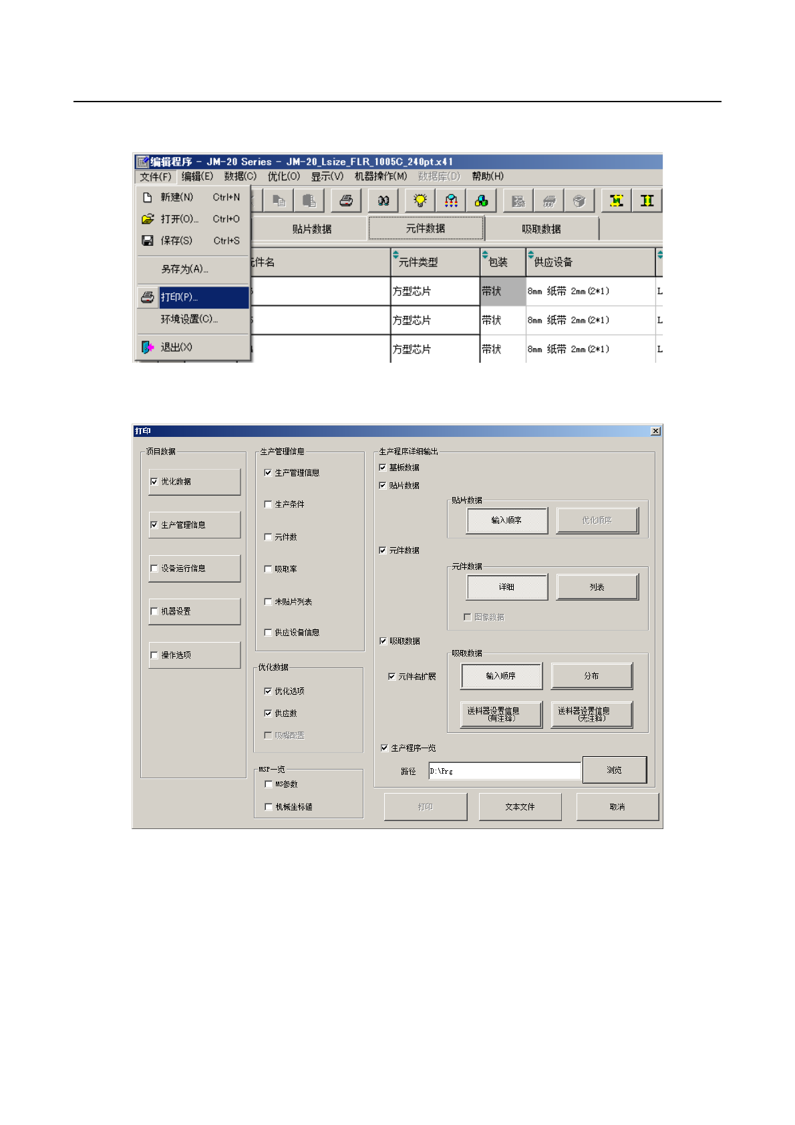Click the 文本文件 button
Screen dimensions: 795x1125
520,807
